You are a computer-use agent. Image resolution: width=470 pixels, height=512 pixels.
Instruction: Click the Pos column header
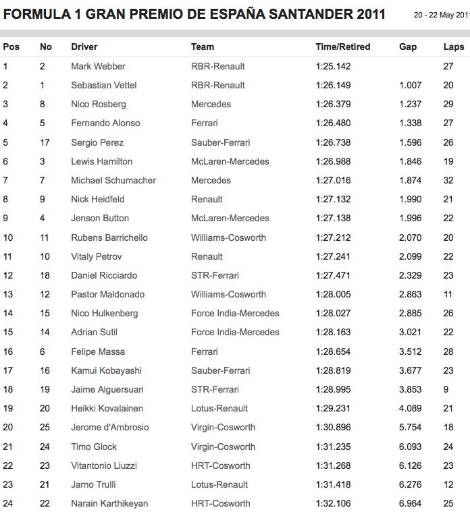click(11, 47)
